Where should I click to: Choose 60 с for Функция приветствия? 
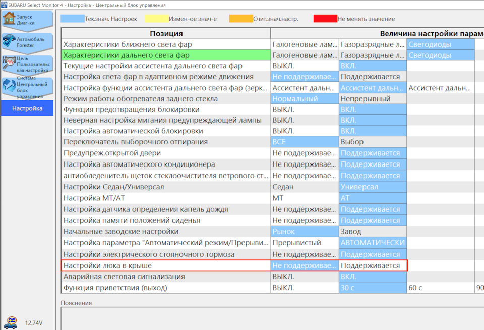point(441,288)
